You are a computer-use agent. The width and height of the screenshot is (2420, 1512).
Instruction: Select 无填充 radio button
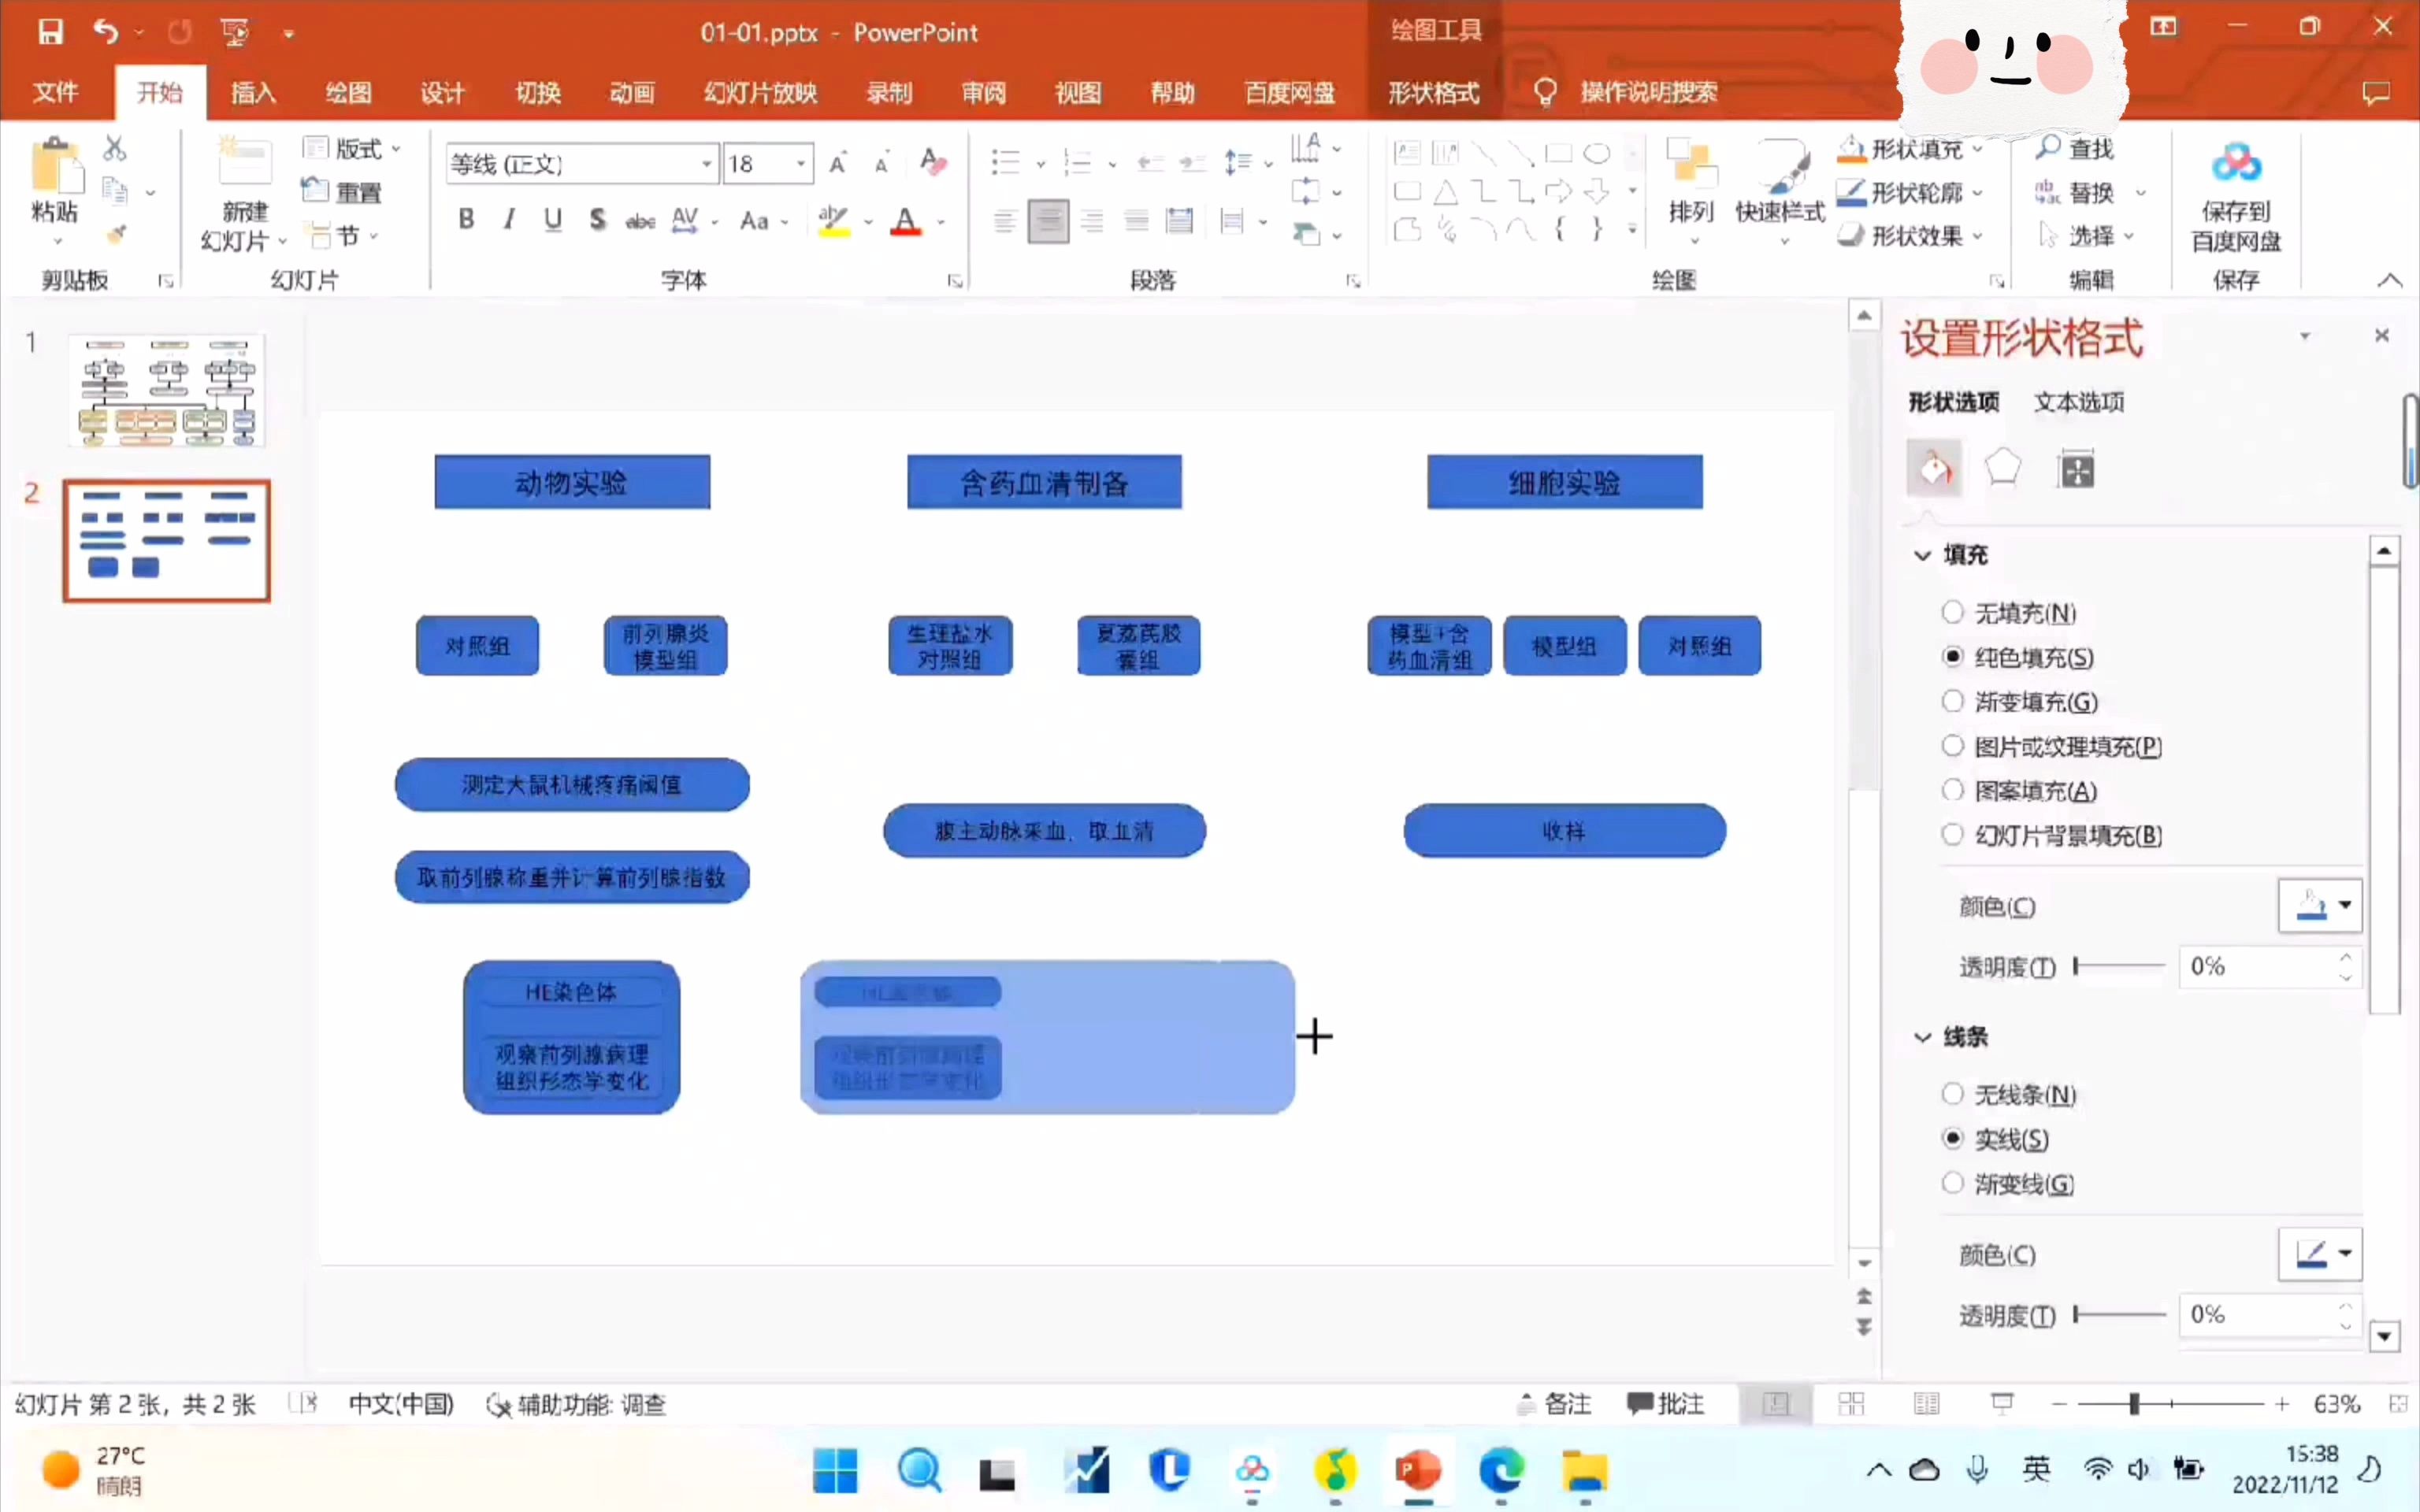[1951, 611]
